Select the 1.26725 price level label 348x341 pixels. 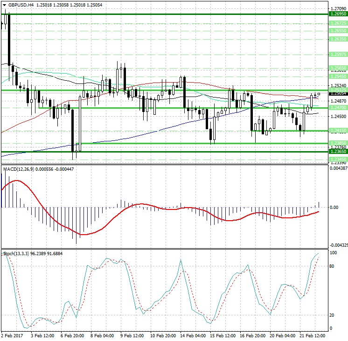(338, 23)
